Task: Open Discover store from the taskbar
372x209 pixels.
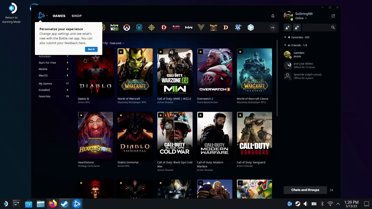Action: [x=28, y=204]
